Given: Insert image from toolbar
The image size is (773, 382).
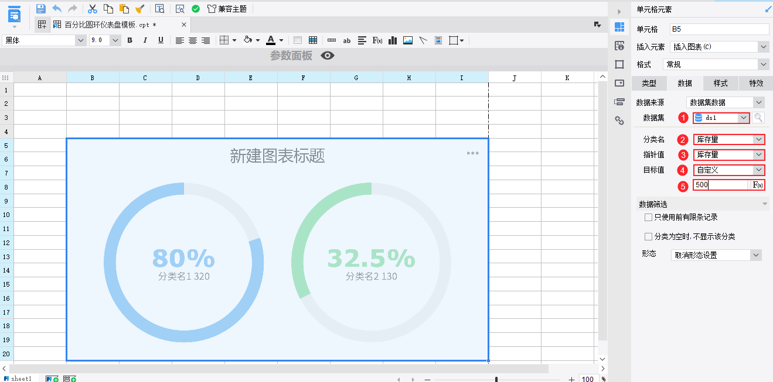Looking at the screenshot, I should [408, 40].
